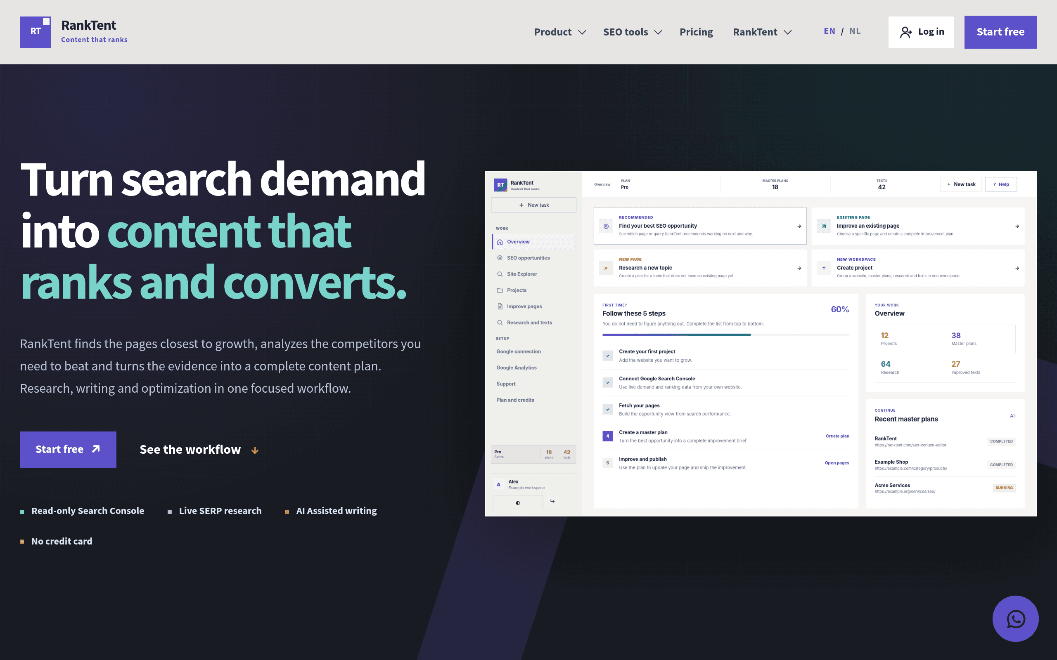Open the Pricing page
This screenshot has height=660, width=1057.
696,32
